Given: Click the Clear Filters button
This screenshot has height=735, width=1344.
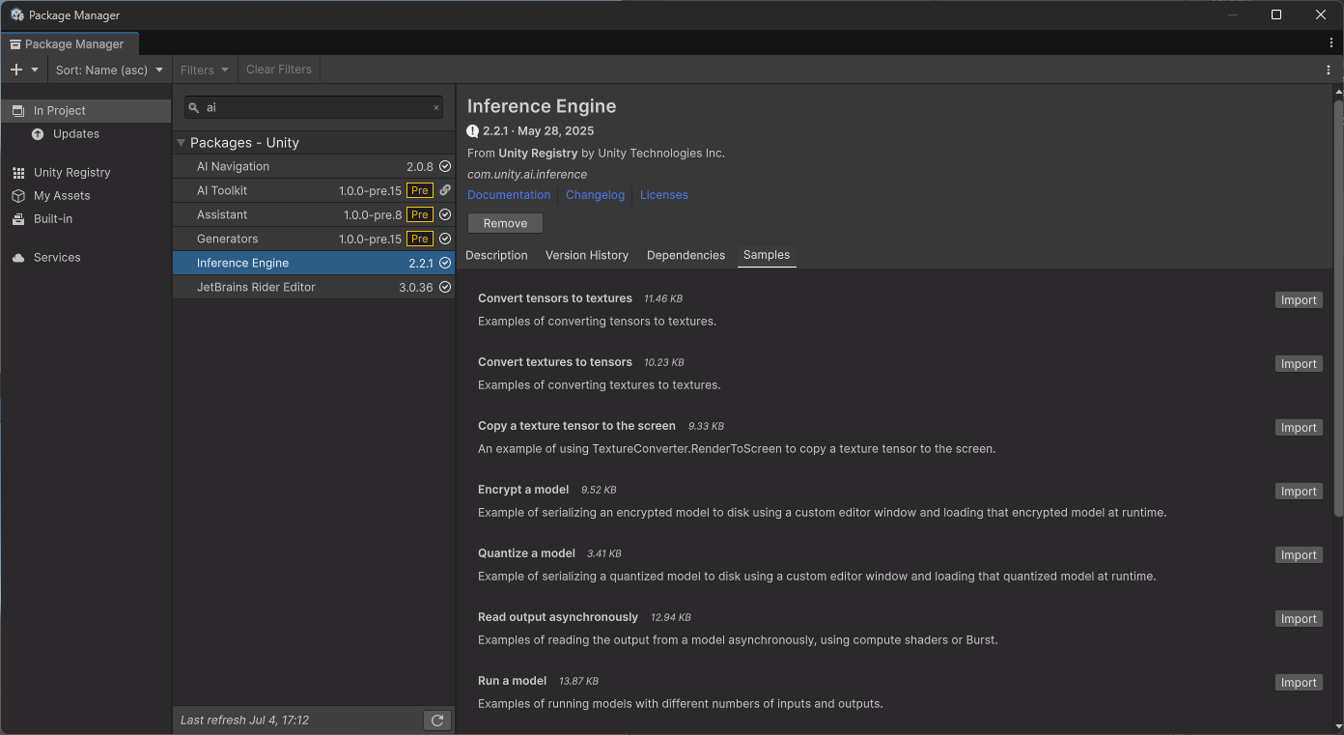Looking at the screenshot, I should (279, 70).
